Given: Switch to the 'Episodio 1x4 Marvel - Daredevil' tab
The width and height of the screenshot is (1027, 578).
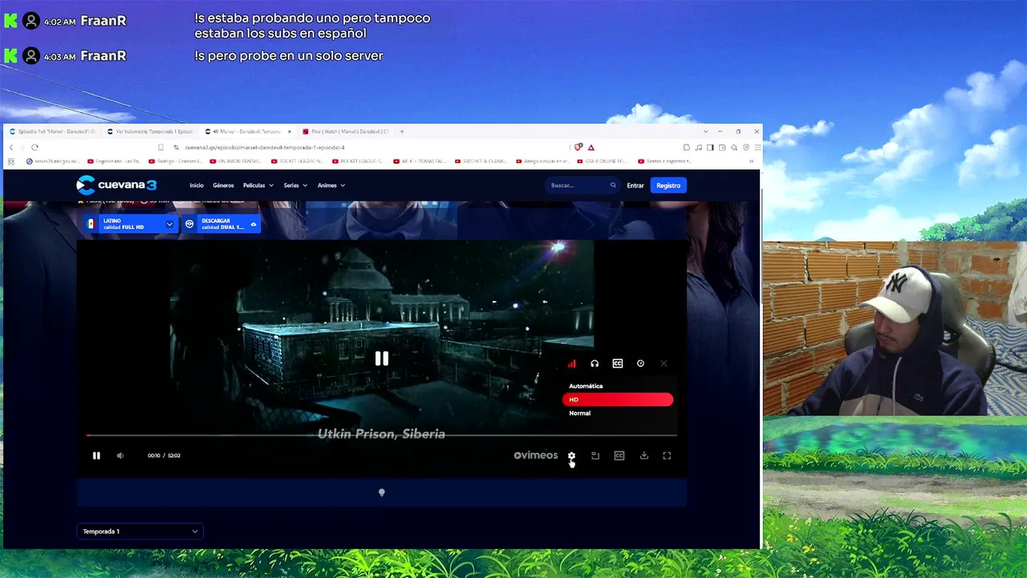Looking at the screenshot, I should pos(52,132).
